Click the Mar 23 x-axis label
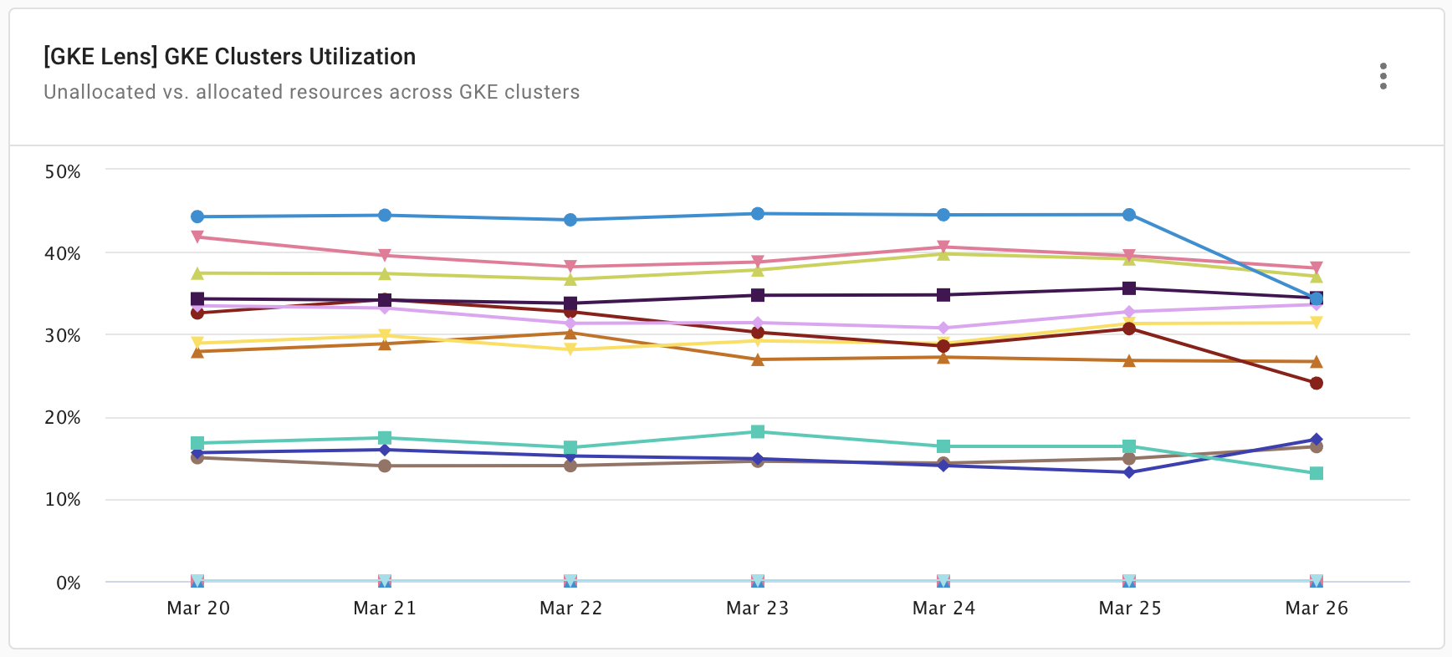The image size is (1452, 657). pyautogui.click(x=757, y=609)
